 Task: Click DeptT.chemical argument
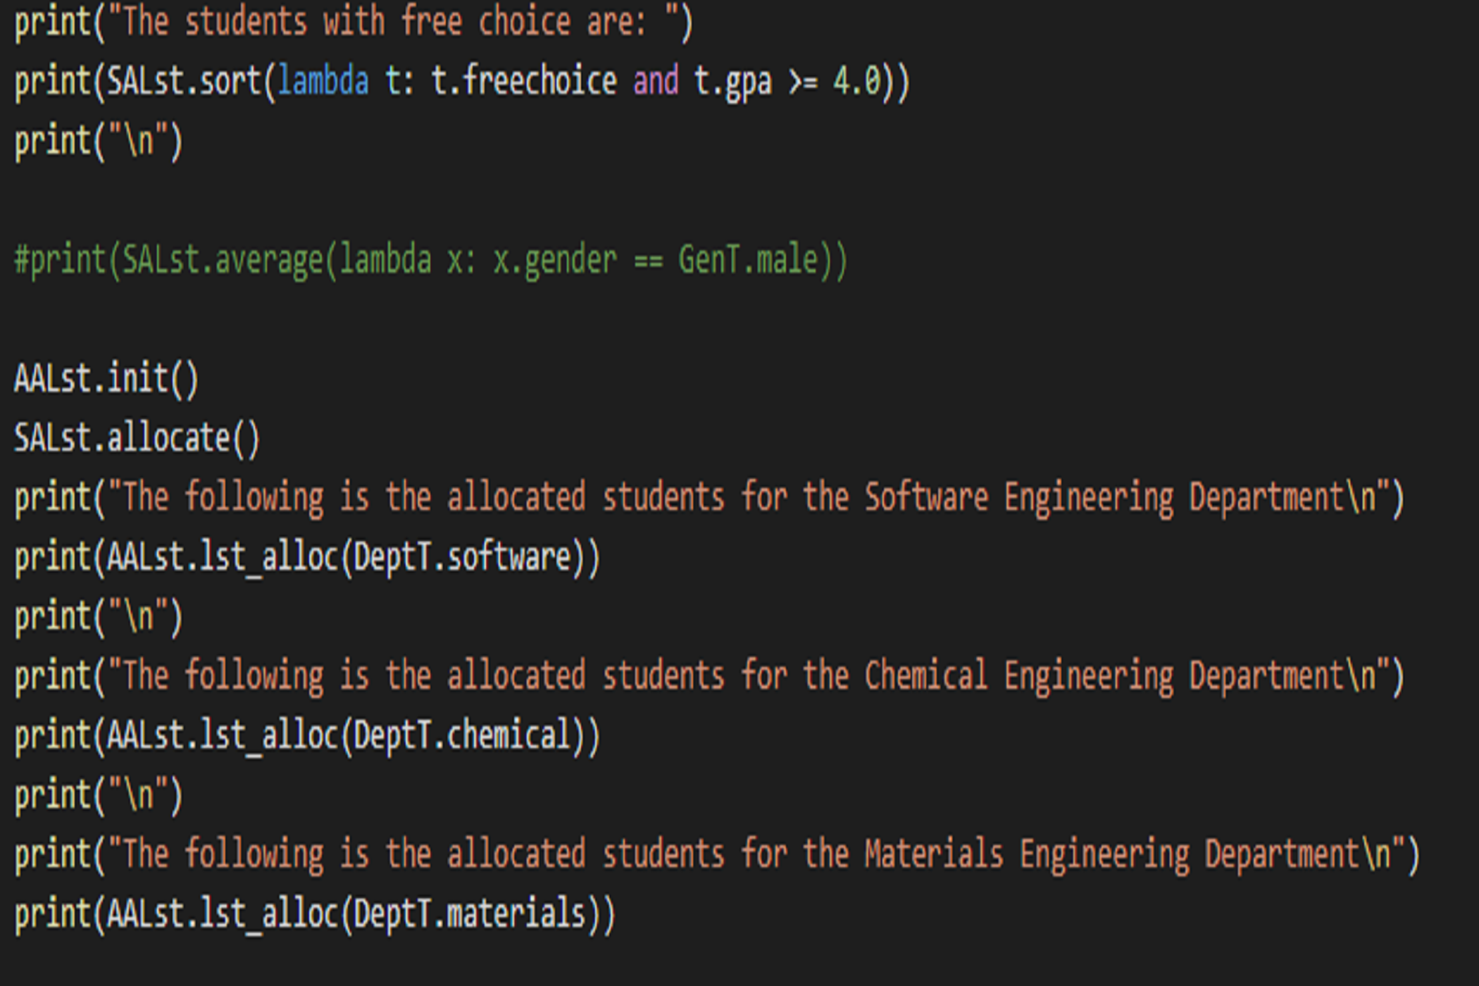click(462, 735)
